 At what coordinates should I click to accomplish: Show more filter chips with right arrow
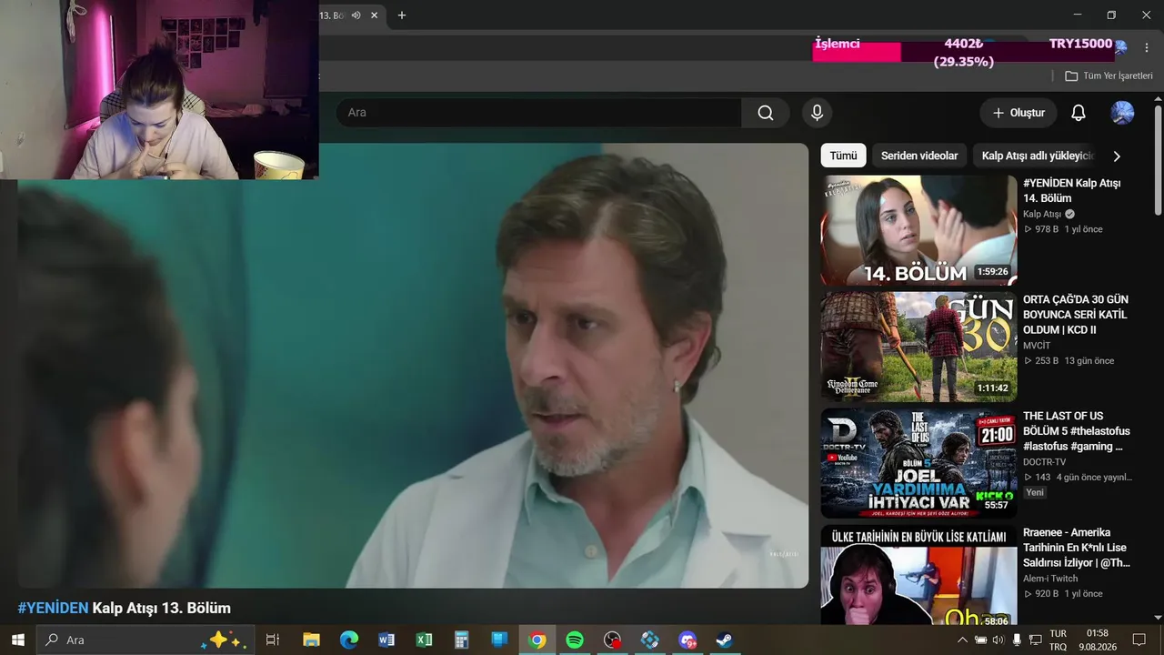[x=1117, y=156]
